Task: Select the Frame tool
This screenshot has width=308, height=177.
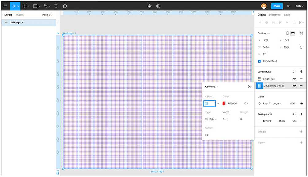Action: click(x=25, y=6)
